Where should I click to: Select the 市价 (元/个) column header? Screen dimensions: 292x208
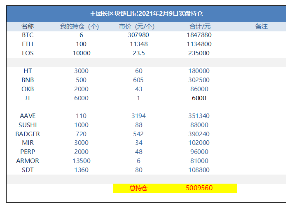click(x=137, y=26)
